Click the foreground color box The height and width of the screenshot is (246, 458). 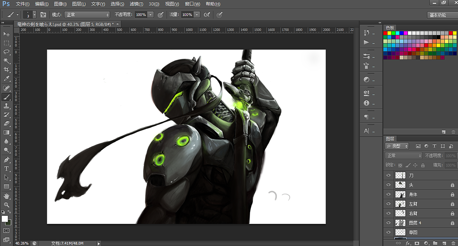5,219
